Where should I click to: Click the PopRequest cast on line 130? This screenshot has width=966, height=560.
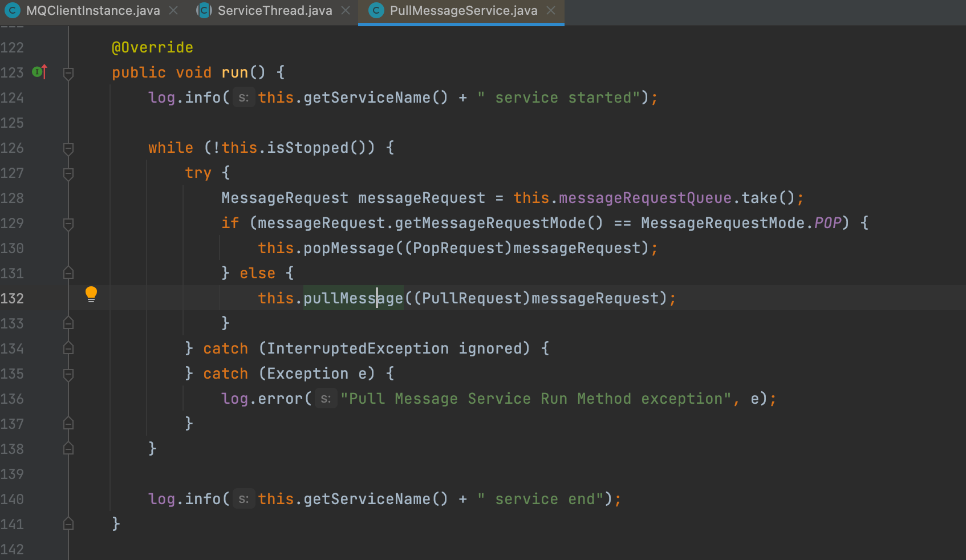tap(458, 248)
